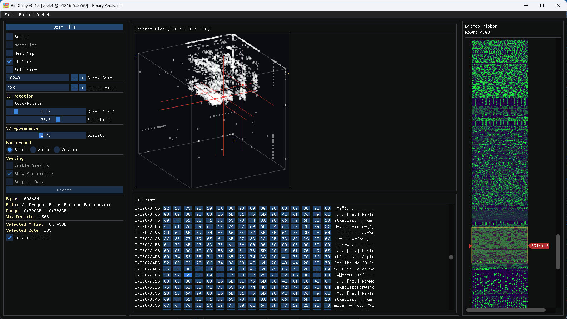Click hex row address 0x0007A4FB
The height and width of the screenshot is (319, 567).
[147, 269]
